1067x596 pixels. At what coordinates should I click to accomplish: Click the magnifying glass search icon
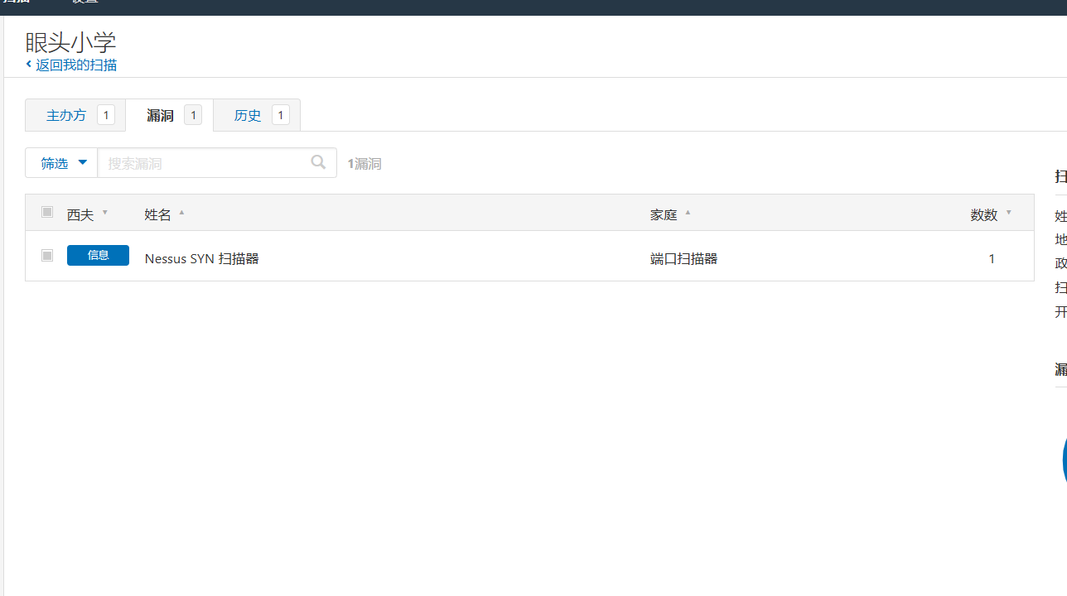click(318, 162)
